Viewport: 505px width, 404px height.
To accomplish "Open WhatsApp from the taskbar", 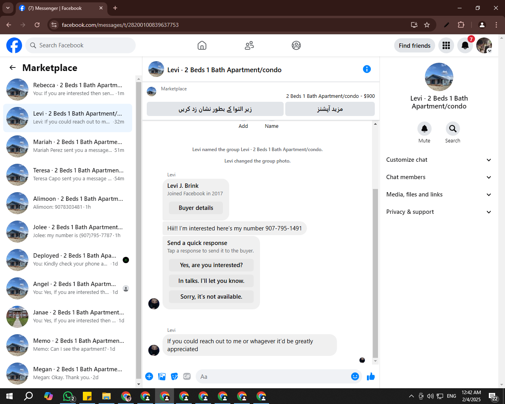I will (x=68, y=396).
